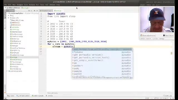
Task: Click the Favorites vertical side tab
Action: point(5,89)
